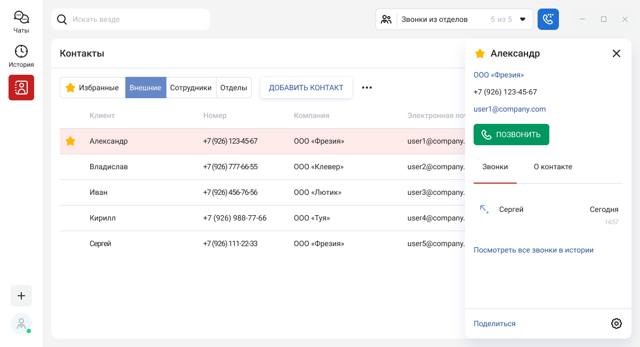The width and height of the screenshot is (640, 347).
Task: Switch to the Сотрудники tab
Action: point(191,88)
